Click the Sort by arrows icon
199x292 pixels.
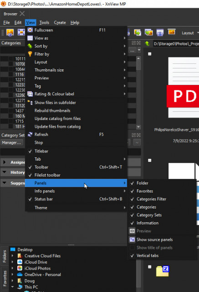pos(30,46)
